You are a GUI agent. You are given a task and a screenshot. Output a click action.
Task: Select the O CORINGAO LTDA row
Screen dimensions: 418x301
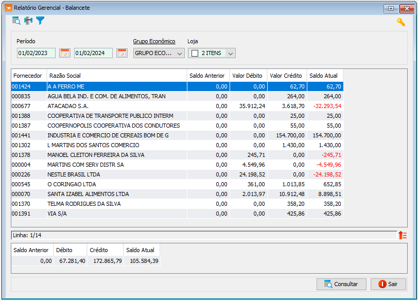click(177, 184)
